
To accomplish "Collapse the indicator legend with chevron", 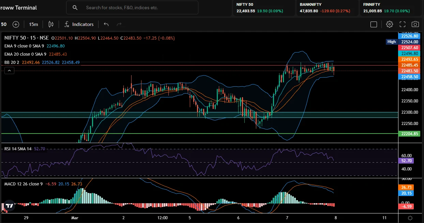I will point(9,71).
